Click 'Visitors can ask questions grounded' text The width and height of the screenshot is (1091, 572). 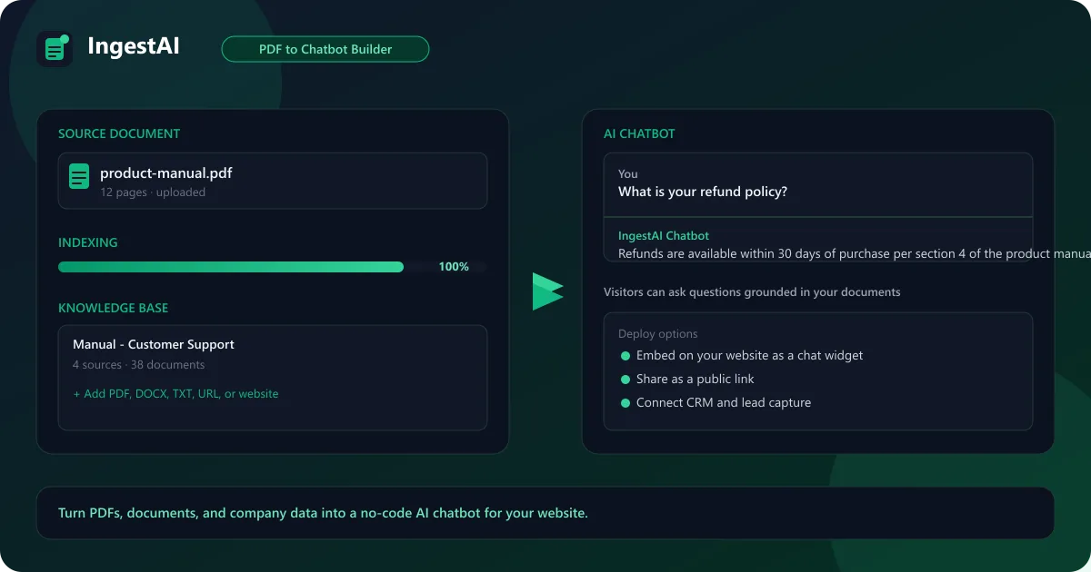tap(752, 292)
